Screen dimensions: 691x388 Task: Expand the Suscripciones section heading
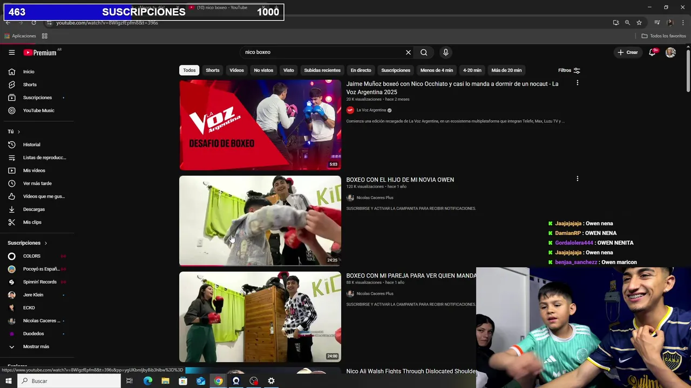pyautogui.click(x=27, y=243)
